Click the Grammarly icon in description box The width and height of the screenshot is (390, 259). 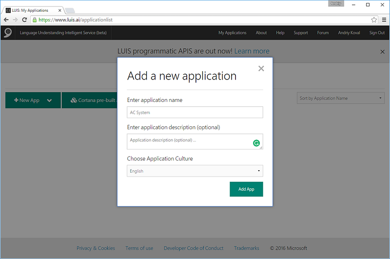[256, 143]
